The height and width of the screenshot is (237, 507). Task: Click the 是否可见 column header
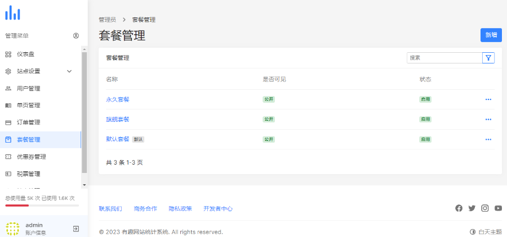pyautogui.click(x=274, y=79)
